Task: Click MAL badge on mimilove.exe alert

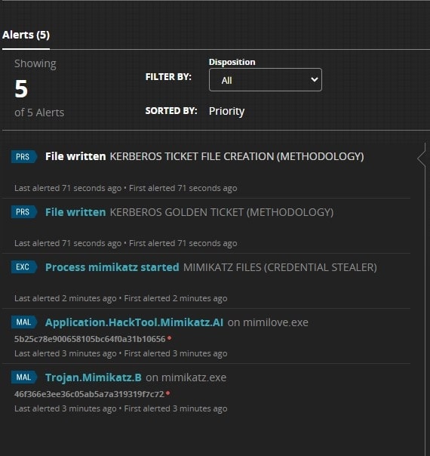Action: click(x=24, y=322)
